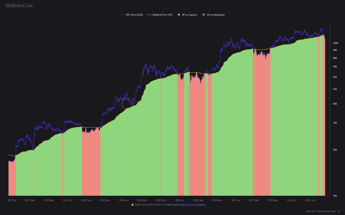Click the purple BTC Price legend line marker
This screenshot has height=215, width=345.
coord(123,15)
